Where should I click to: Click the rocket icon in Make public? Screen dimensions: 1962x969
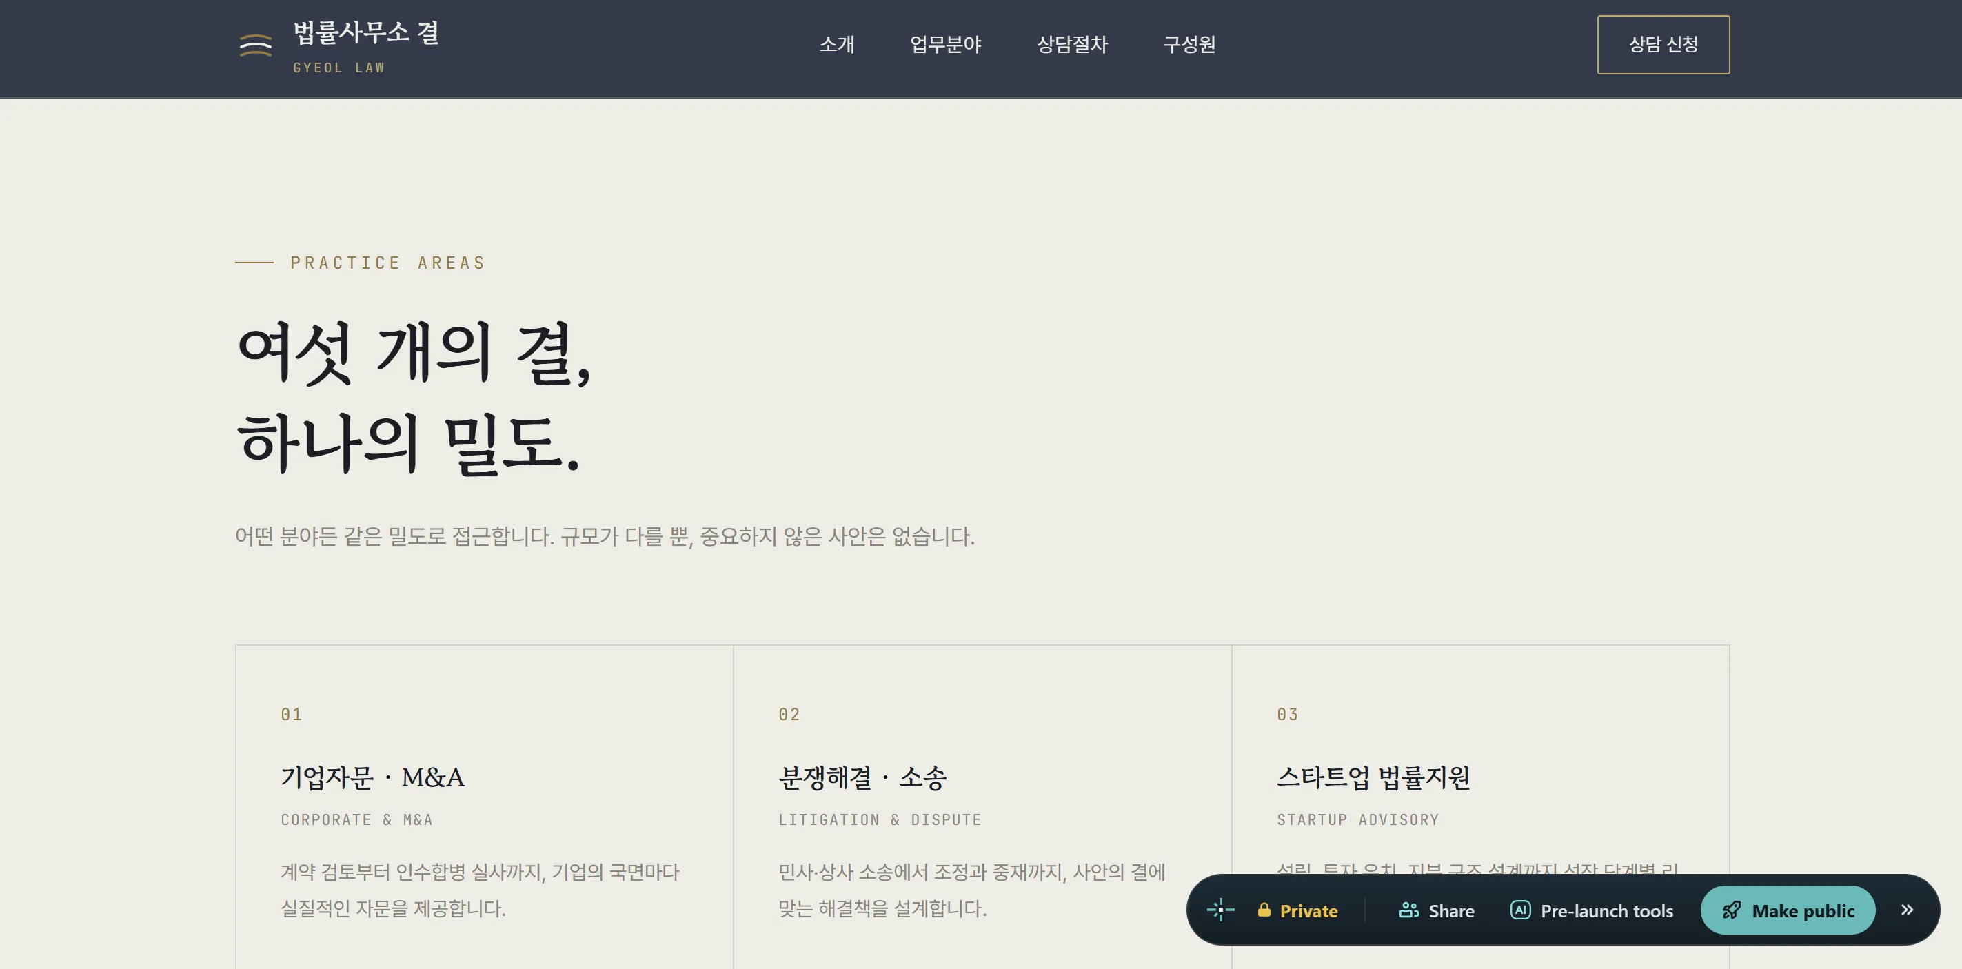[1731, 910]
